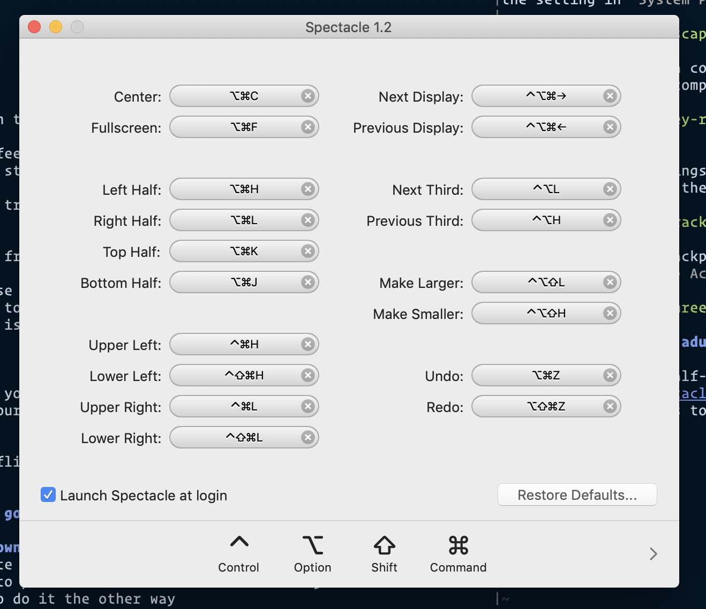Clear the Previous Third shortcut x icon
Screen dimensions: 706x609
click(x=610, y=220)
